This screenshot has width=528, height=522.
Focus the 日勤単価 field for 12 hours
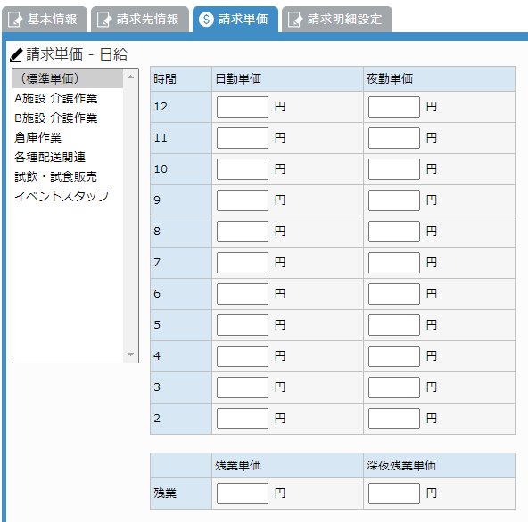click(x=243, y=107)
